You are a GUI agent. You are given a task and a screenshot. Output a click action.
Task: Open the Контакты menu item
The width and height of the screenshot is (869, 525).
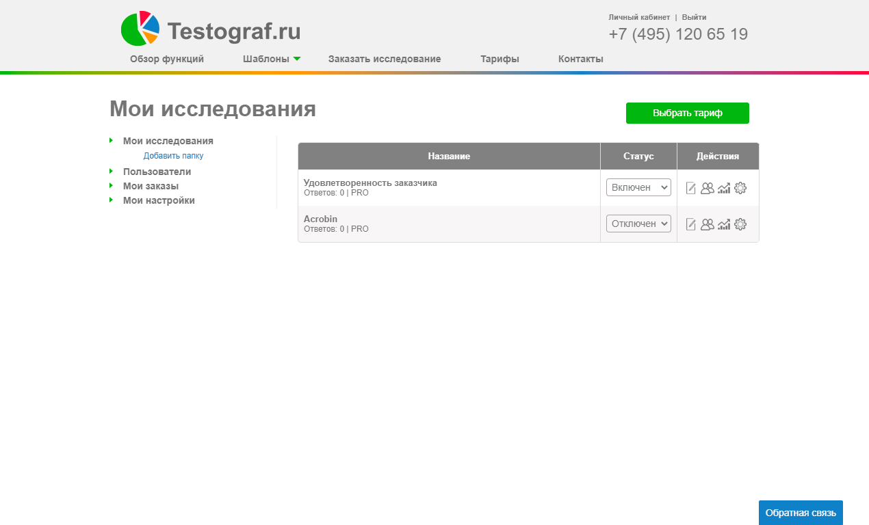580,59
